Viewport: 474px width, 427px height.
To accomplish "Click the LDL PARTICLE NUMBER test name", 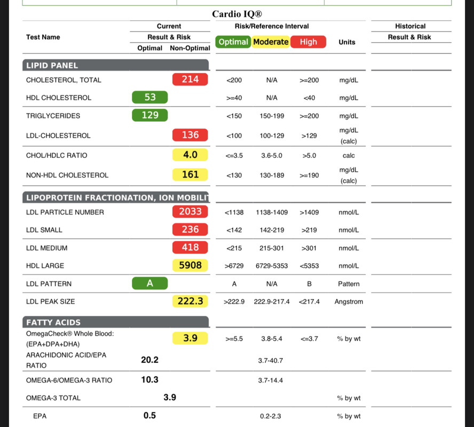I will 65,212.
